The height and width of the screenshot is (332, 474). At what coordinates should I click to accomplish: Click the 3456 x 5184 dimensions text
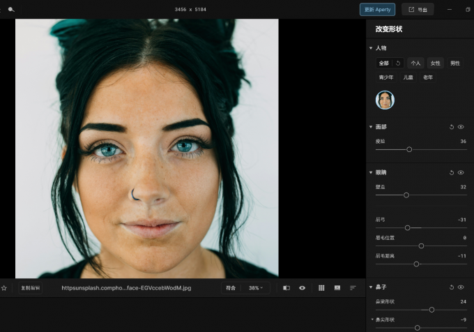tap(190, 9)
